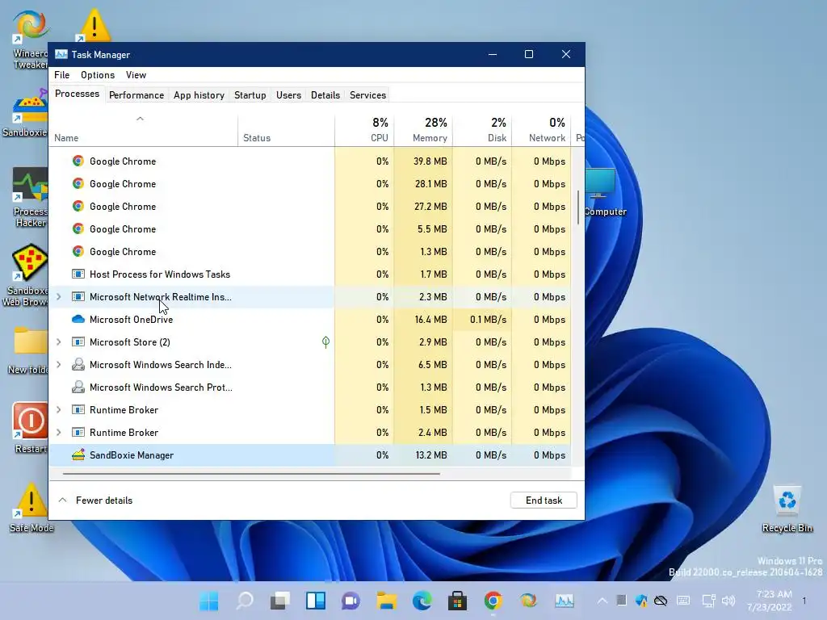Expand the Microsoft Windows Search Indexer row
The image size is (827, 620).
[58, 364]
